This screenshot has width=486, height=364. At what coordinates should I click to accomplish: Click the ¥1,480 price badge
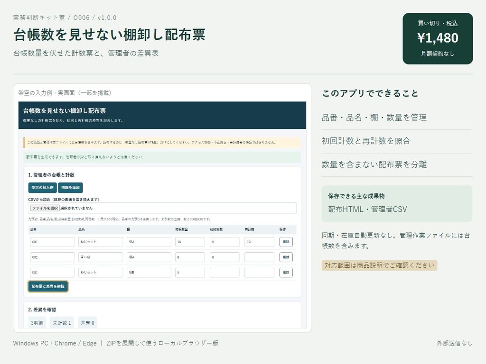(x=438, y=38)
